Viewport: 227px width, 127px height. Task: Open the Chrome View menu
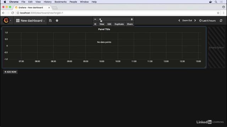tap(38, 2)
